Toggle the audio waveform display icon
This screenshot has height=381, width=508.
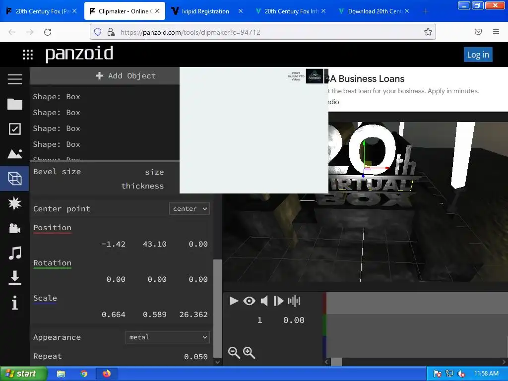tap(294, 301)
